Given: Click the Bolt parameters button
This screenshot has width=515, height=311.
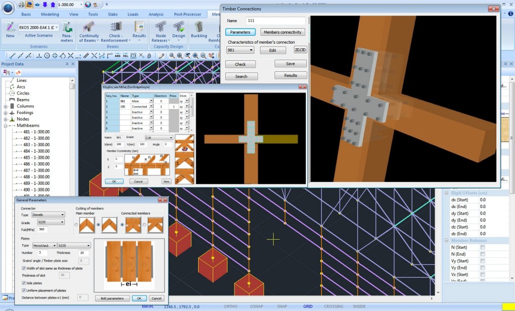Looking at the screenshot, I should click(112, 298).
